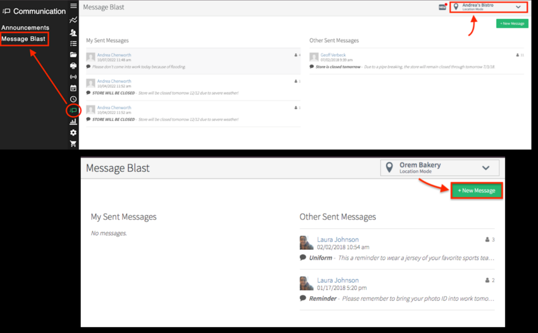Screen dimensions: 538x333
Task: Open Laura Johnson link dated 01/17/2018
Action: tap(338, 280)
